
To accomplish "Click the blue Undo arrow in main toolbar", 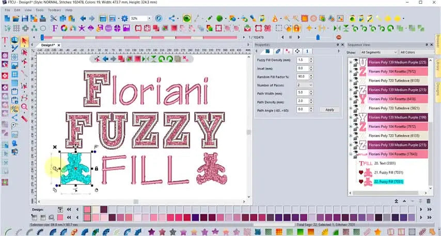I will coord(83,19).
